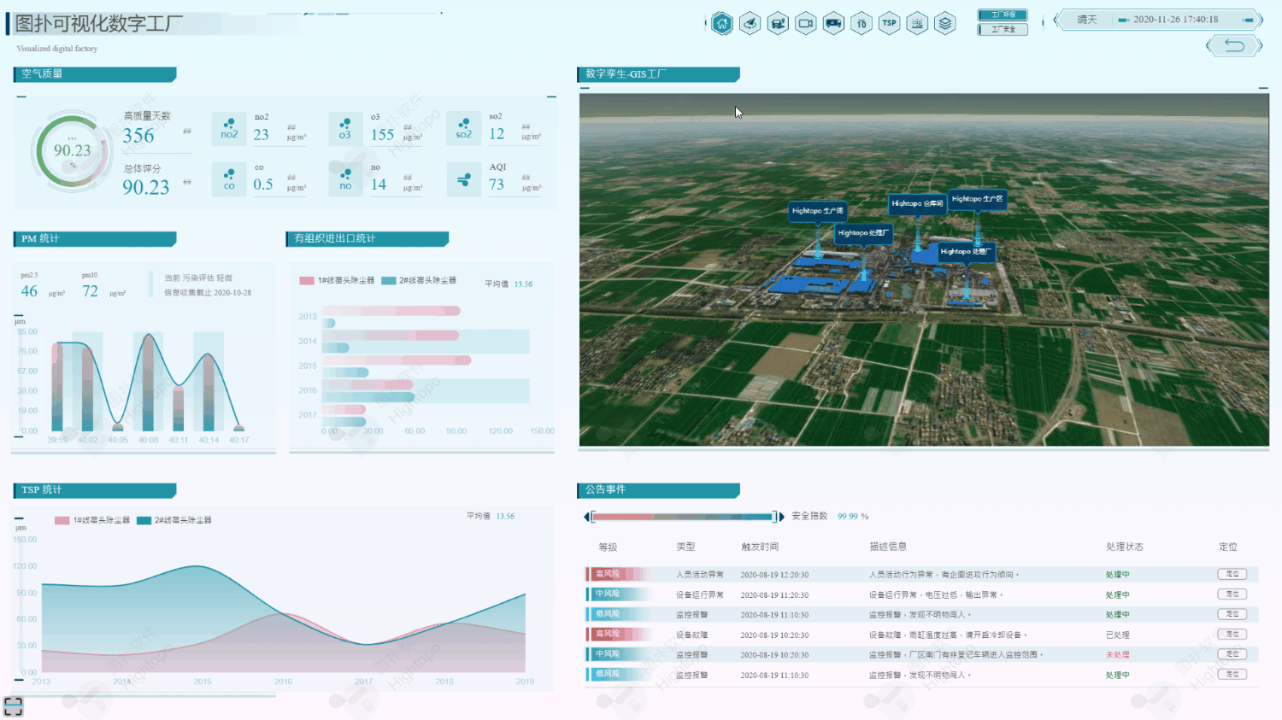Click the back return arrow button
1282x720 pixels.
1234,45
